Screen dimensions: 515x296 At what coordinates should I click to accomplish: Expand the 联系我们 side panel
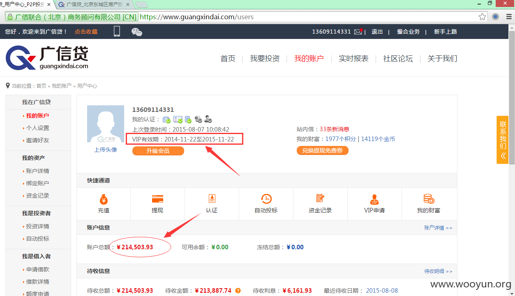tap(503, 140)
